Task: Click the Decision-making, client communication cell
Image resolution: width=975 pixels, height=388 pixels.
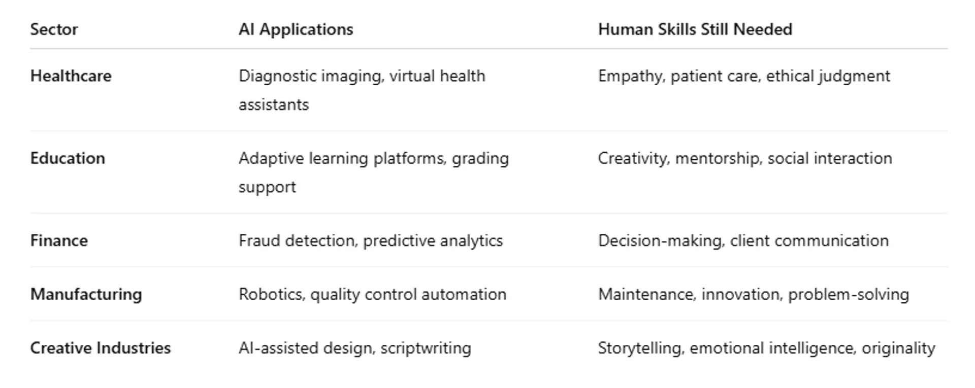Action: [743, 240]
